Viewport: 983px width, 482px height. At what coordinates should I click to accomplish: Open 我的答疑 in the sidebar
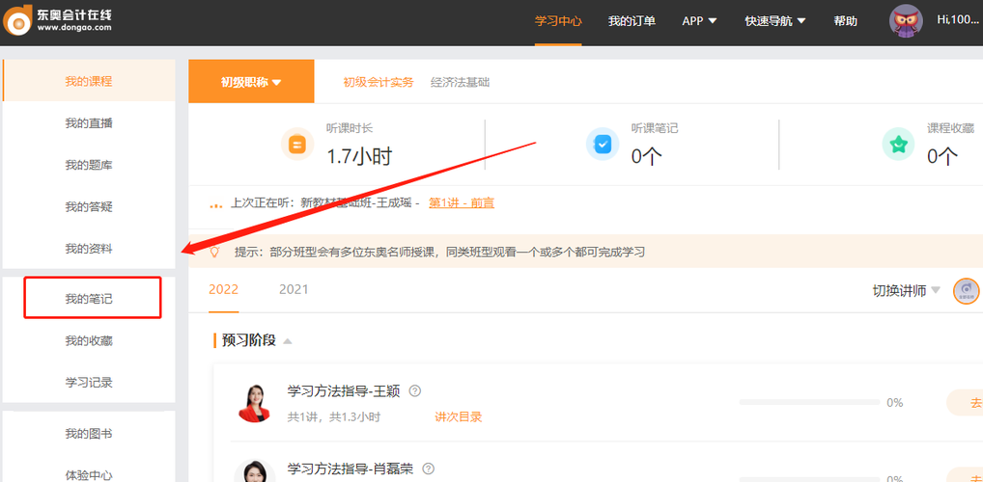pos(89,206)
